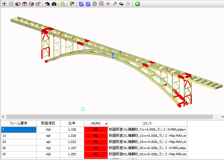Click the red NG cell for frame 30
This screenshot has width=224, height=160.
coord(96,148)
